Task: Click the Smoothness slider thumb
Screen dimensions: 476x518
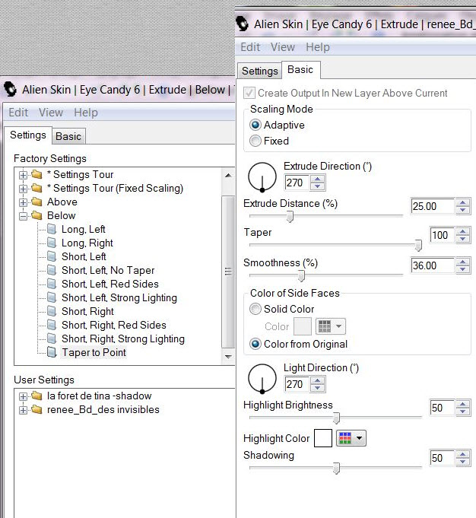Action: [x=301, y=276]
